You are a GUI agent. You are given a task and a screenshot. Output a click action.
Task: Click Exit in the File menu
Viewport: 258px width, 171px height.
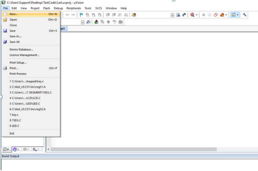click(x=12, y=133)
